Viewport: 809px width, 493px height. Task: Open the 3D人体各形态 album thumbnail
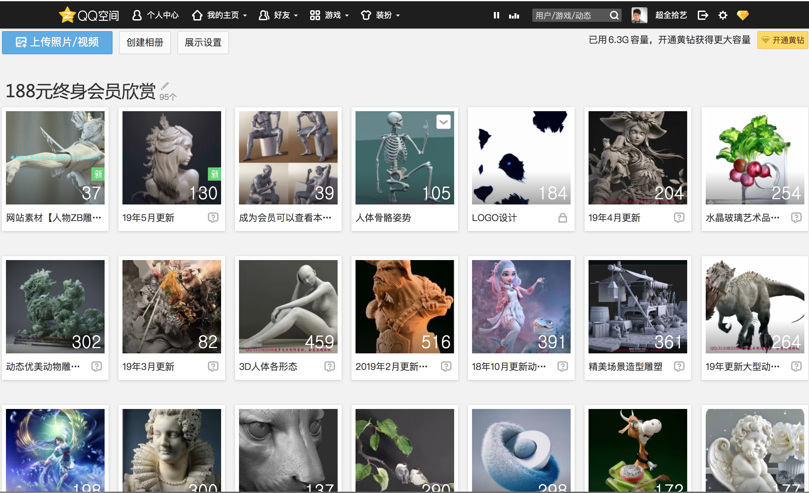click(x=288, y=307)
